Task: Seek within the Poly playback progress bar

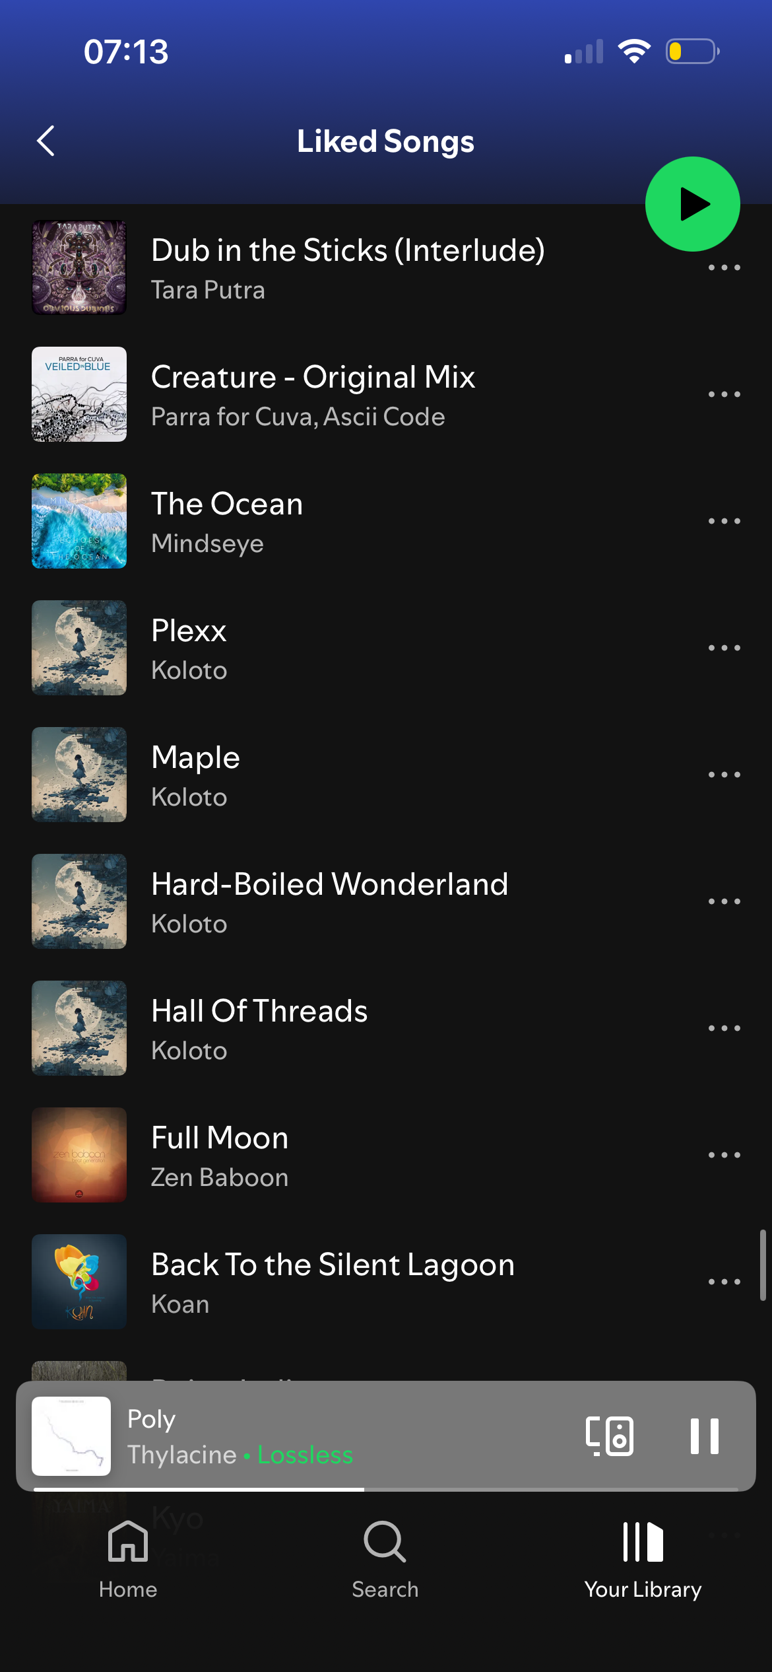Action: tap(385, 1489)
